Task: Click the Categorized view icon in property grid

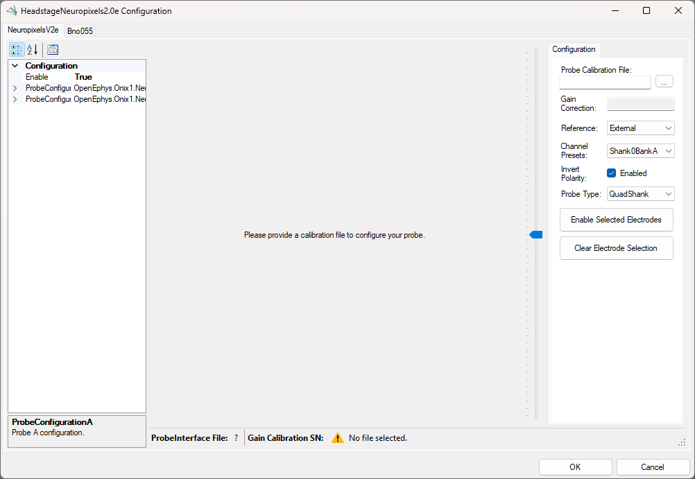Action: click(16, 50)
